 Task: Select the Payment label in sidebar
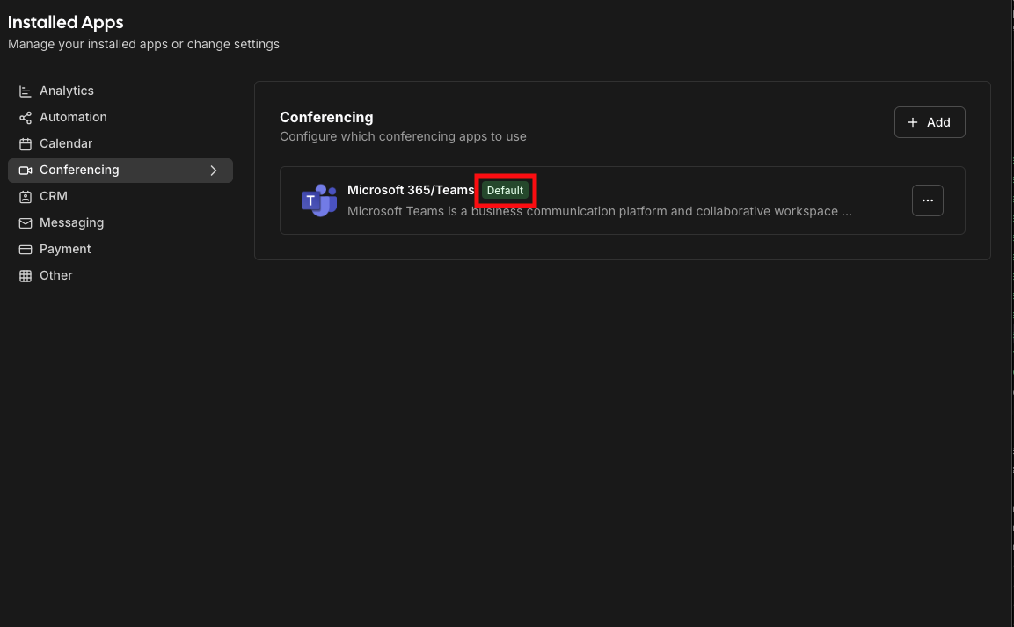click(x=65, y=250)
